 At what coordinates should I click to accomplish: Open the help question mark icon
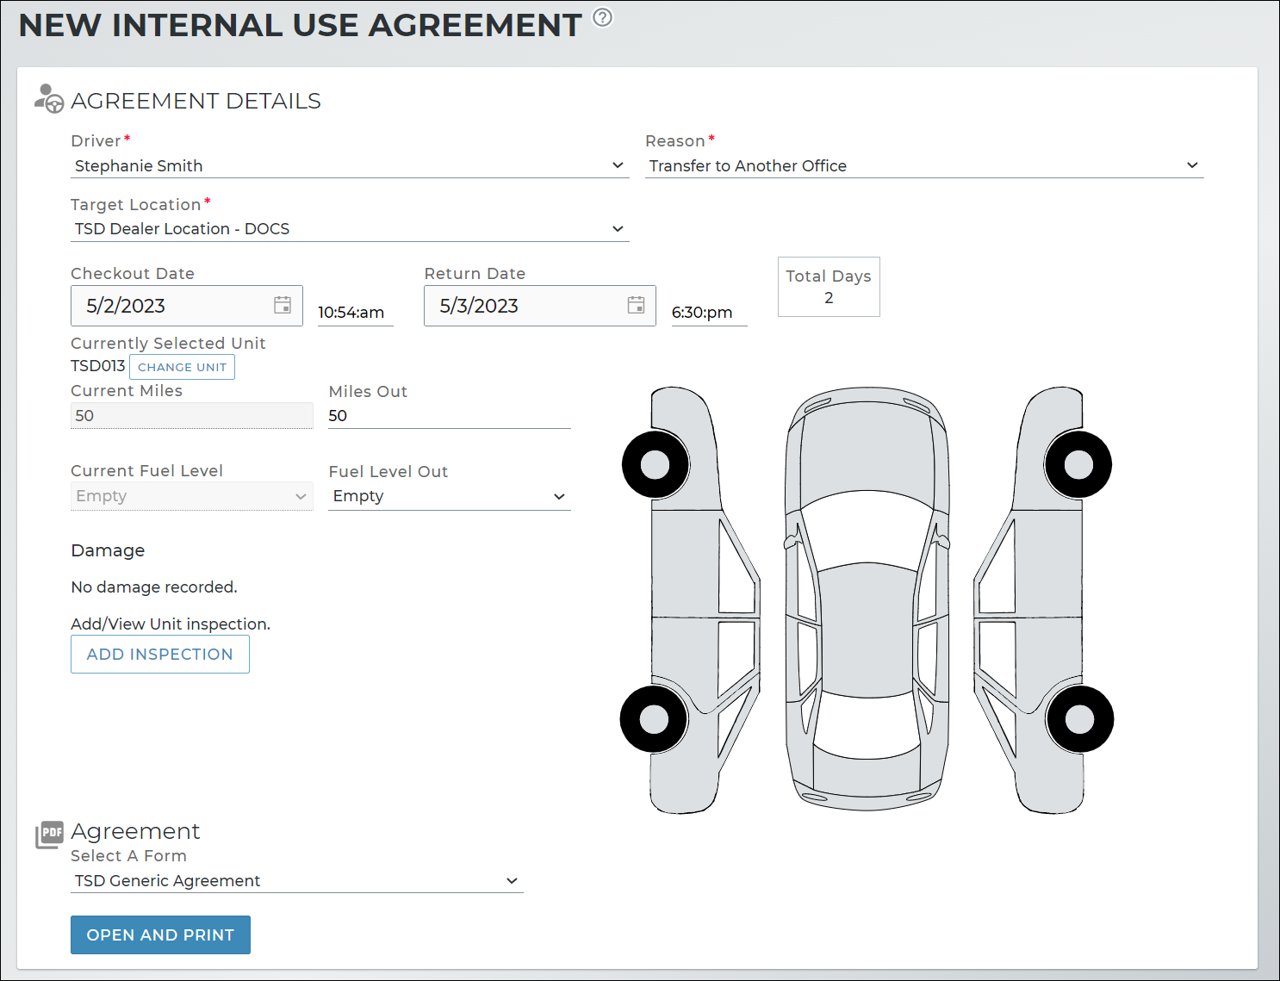point(603,17)
